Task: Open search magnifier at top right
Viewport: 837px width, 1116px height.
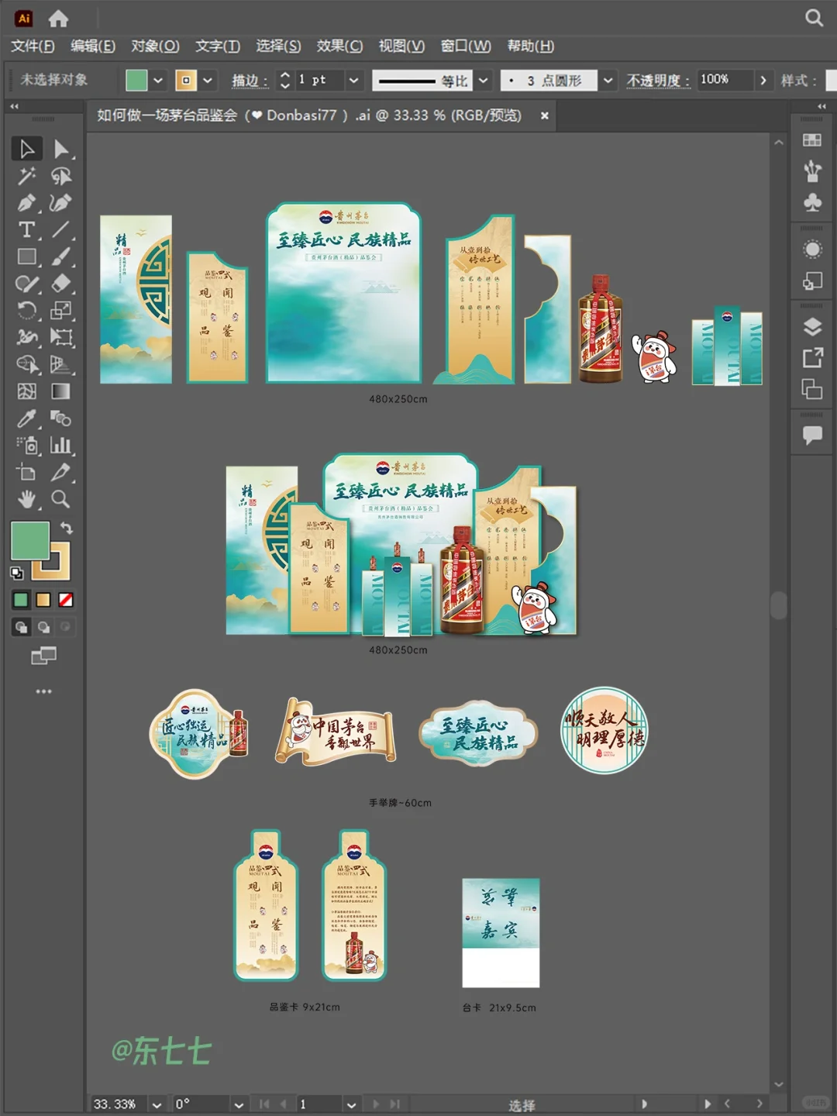Action: coord(814,18)
